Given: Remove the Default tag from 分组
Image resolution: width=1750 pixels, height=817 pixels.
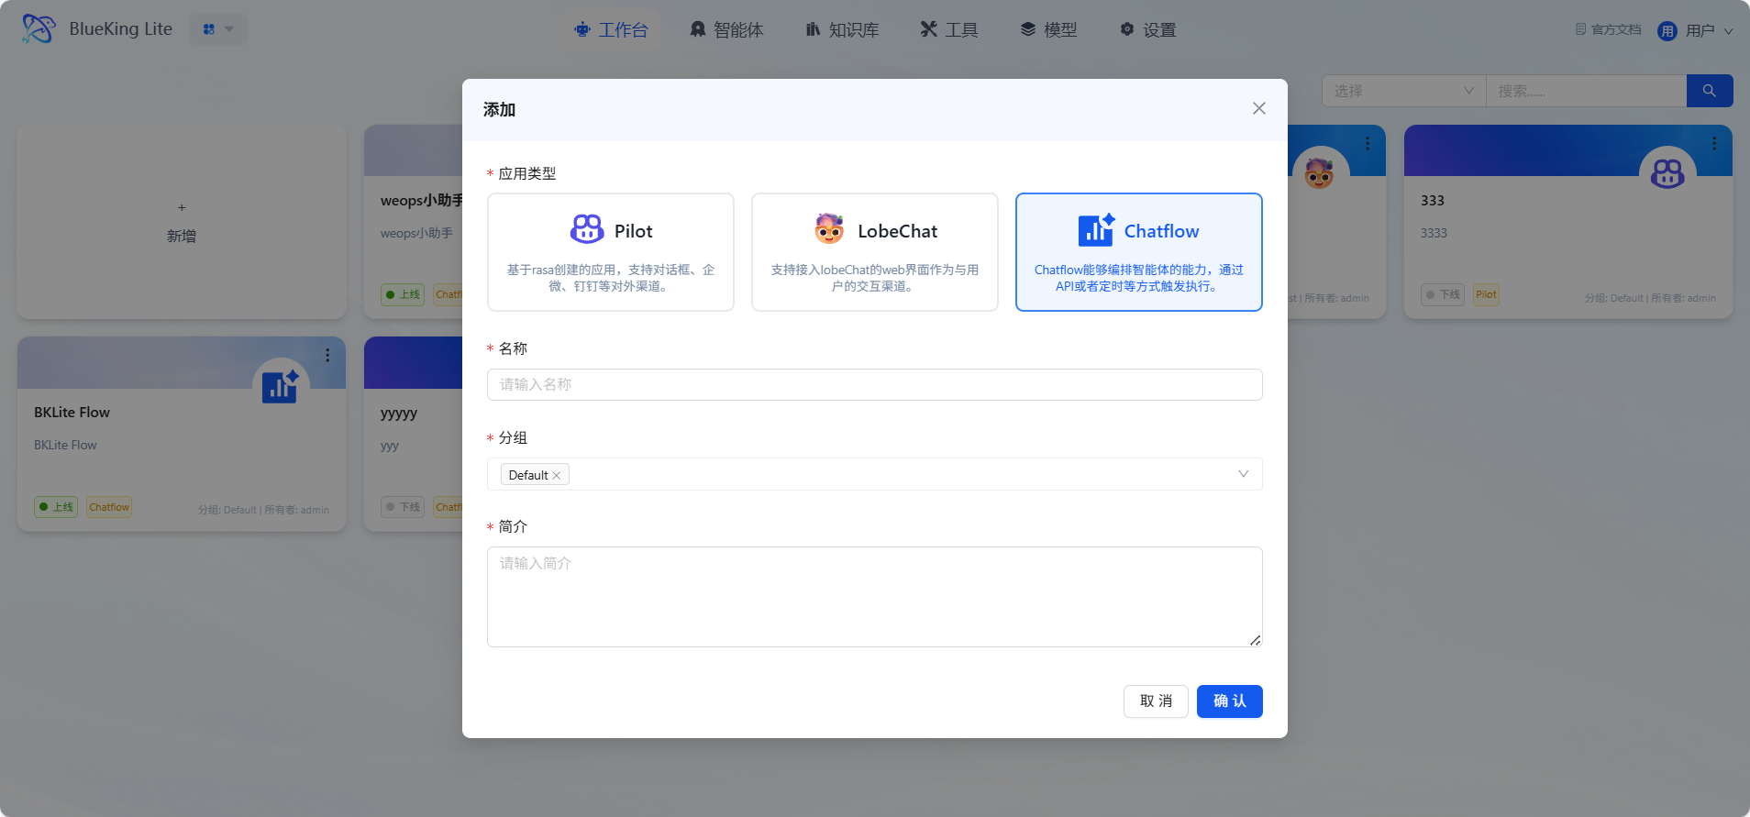Looking at the screenshot, I should click(x=557, y=475).
